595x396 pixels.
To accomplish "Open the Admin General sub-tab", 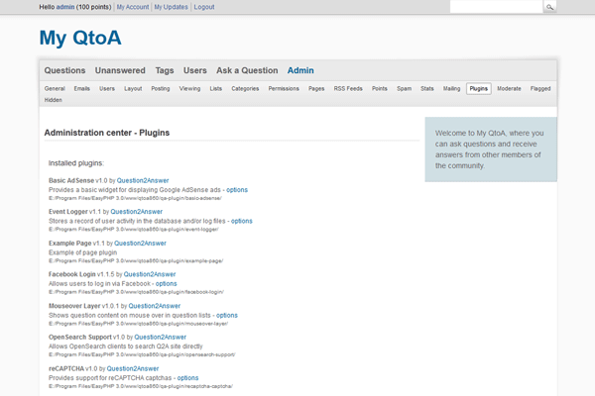I will pyautogui.click(x=55, y=89).
